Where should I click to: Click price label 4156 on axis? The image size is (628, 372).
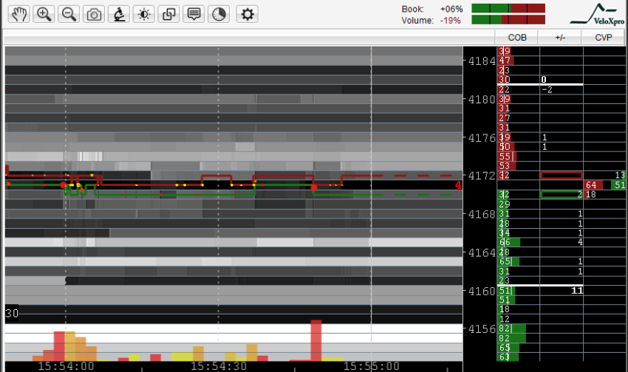tap(482, 328)
